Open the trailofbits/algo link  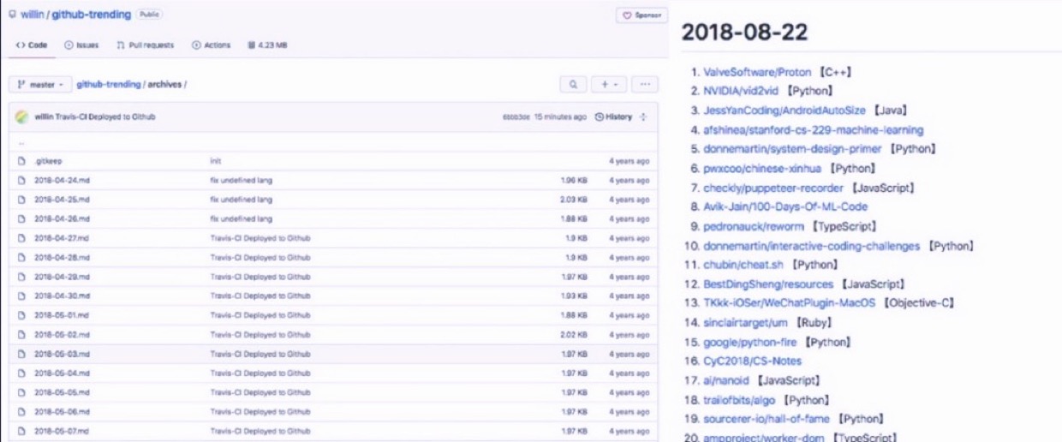click(x=740, y=400)
